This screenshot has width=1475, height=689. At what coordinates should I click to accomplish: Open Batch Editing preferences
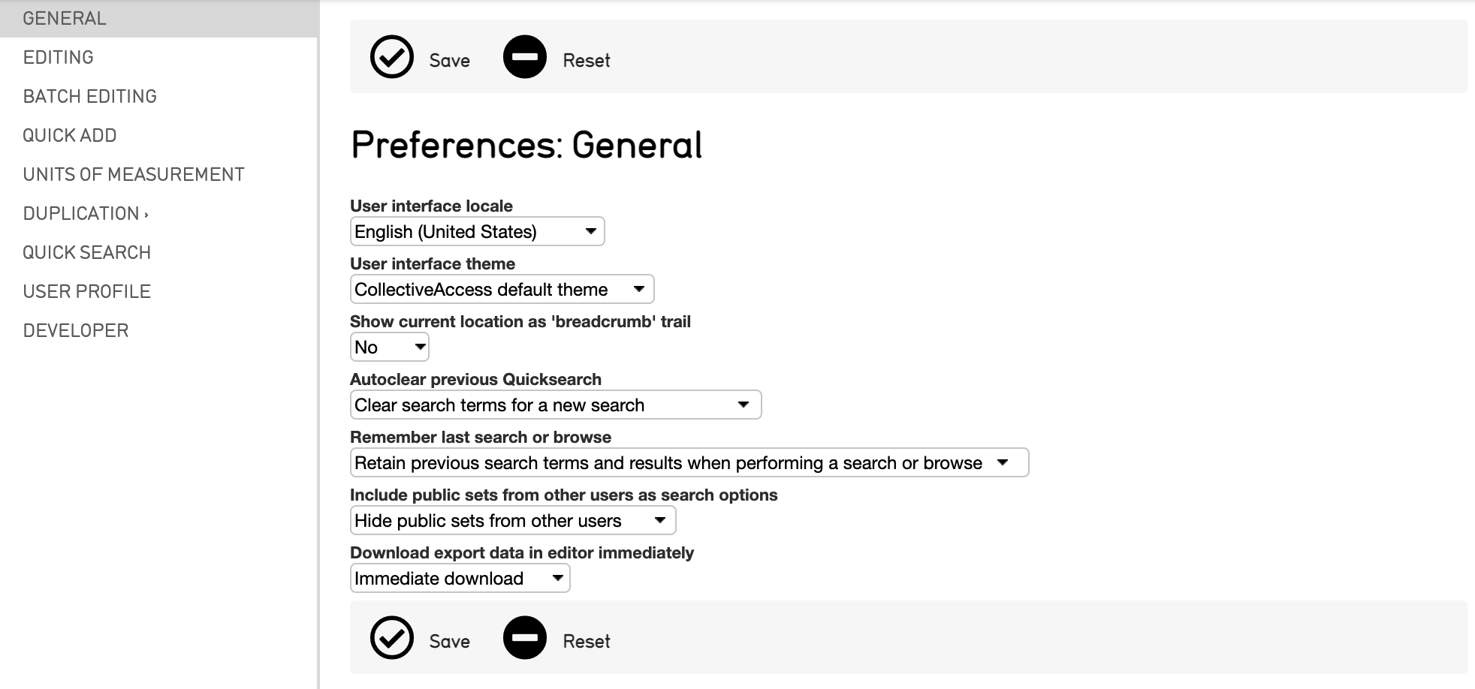(90, 96)
